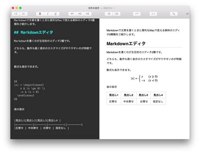Click the '-x & (x < 0)' line in the editor
This screenshot has height=154, width=200.
[x=30, y=92]
